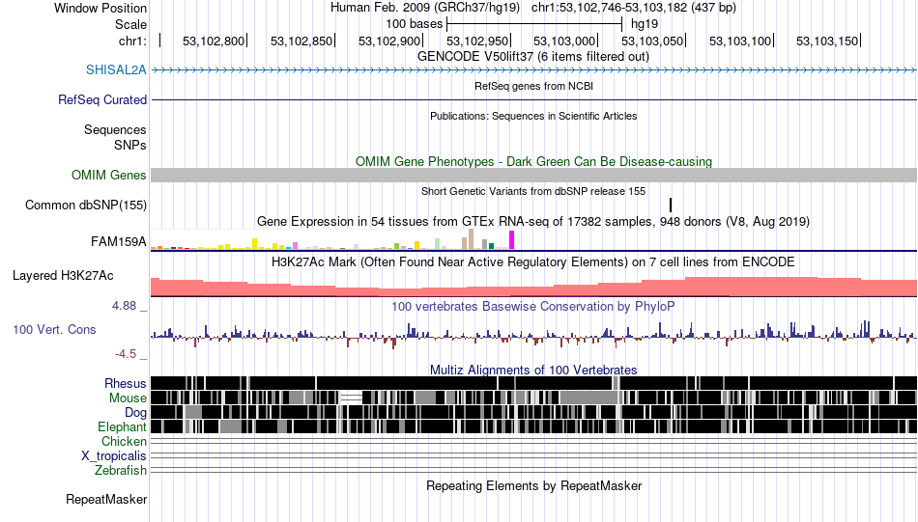918x522 pixels.
Task: Click the black dbSNP variant tick mark
Action: (x=671, y=205)
